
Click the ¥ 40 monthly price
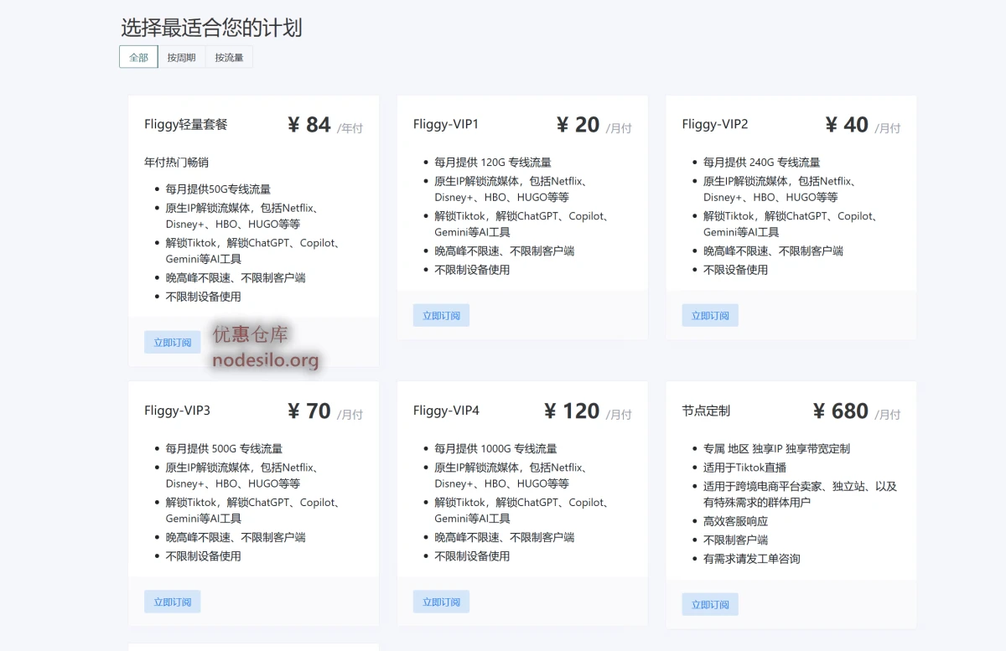pos(863,125)
